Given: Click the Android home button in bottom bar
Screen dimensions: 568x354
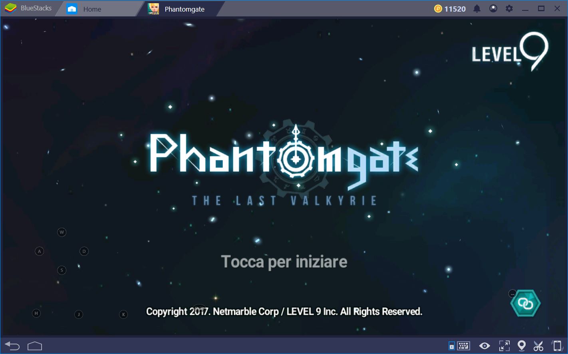Looking at the screenshot, I should pos(35,346).
